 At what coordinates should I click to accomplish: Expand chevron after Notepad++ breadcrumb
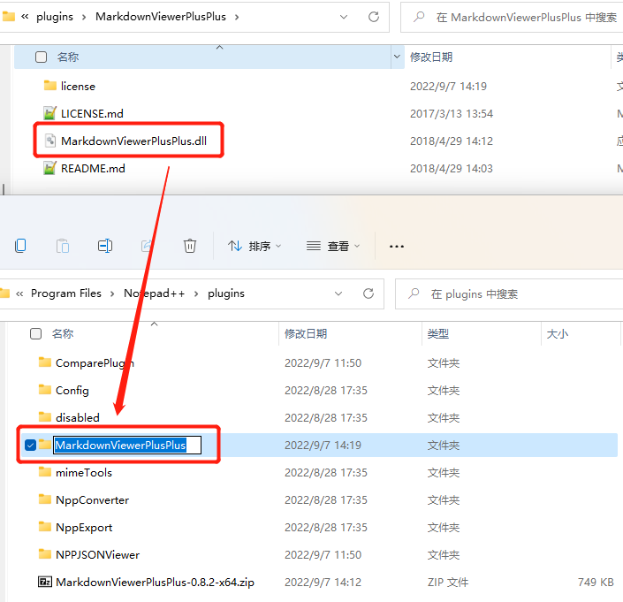coord(196,293)
